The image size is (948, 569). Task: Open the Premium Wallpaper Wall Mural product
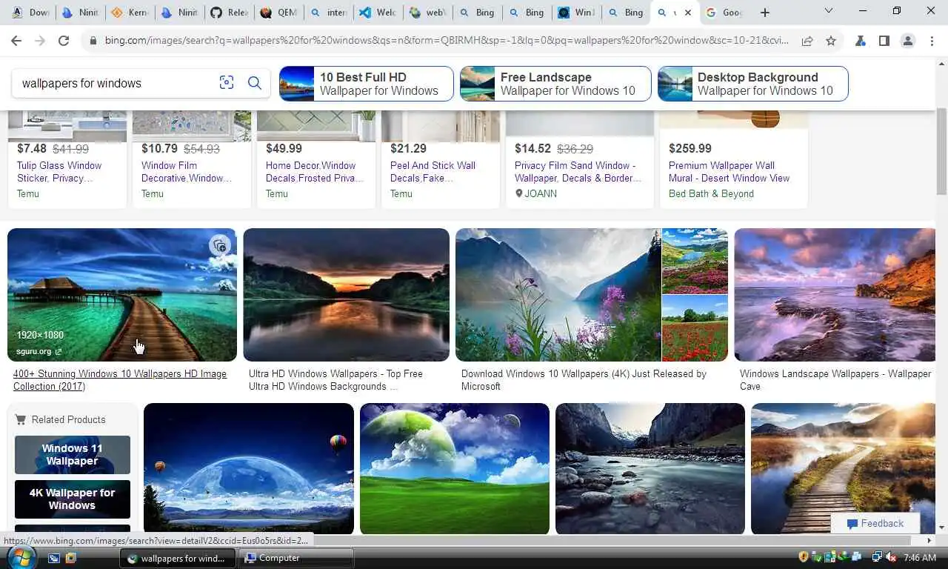729,172
